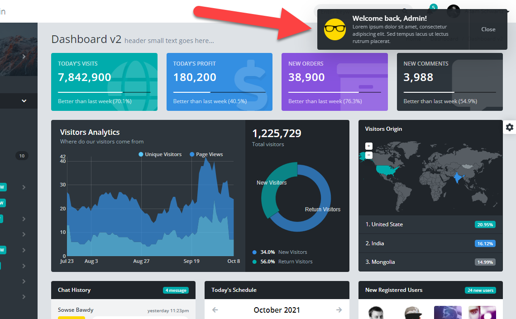Toggle 56.0% Return Visitors donut legend item
The image size is (516, 319).
(282, 262)
